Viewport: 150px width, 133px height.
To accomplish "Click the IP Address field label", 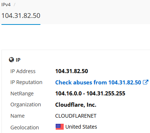I will [x=23, y=71].
